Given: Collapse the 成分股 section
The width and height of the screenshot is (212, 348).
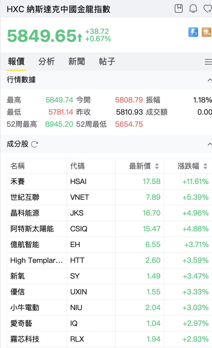Looking at the screenshot, I should (210, 144).
